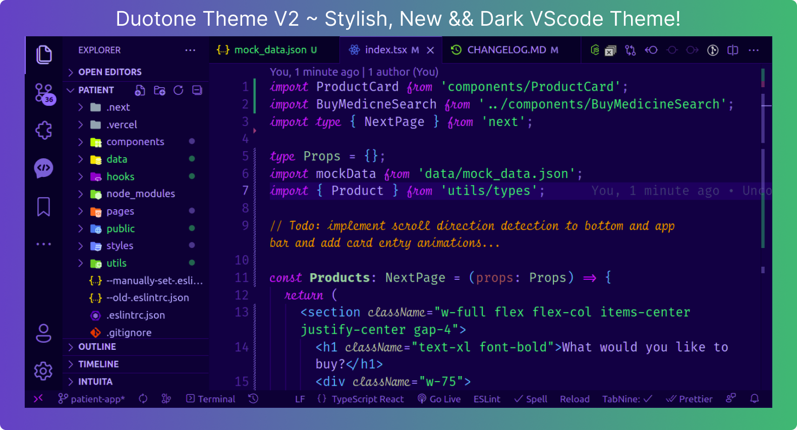797x430 pixels.
Task: Create a new file in PATIENT
Action: coord(140,90)
